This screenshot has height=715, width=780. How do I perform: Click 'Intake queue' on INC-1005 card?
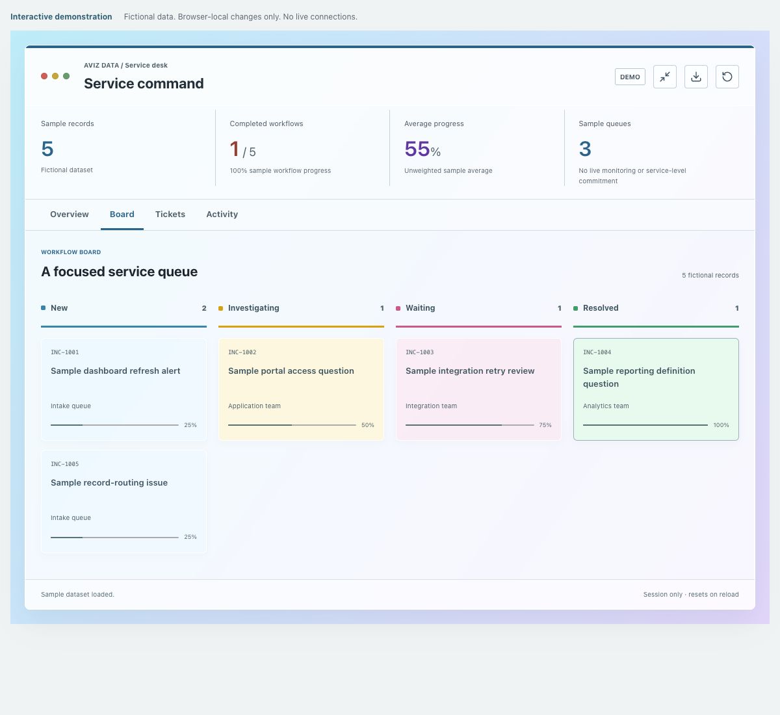coord(71,518)
